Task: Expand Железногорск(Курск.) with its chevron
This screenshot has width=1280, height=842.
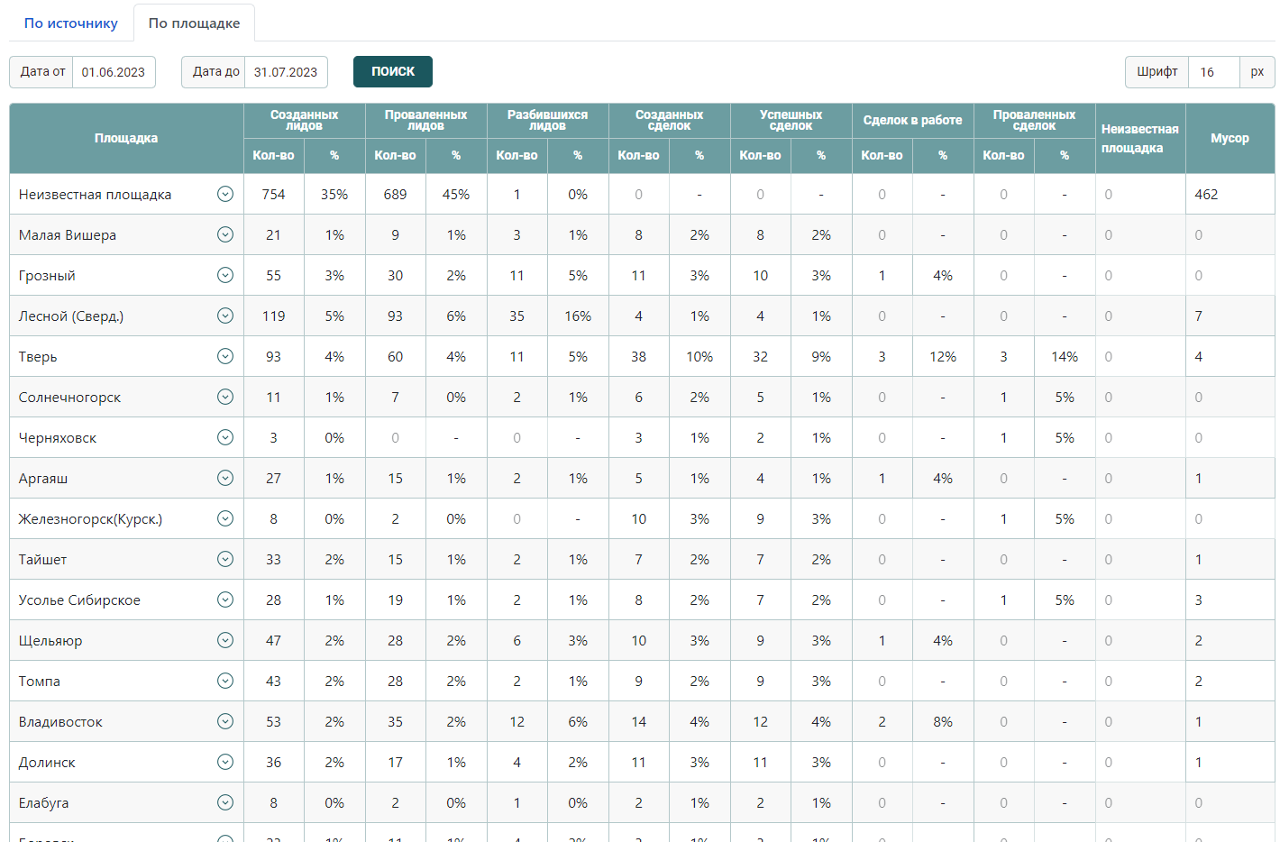Action: coord(225,518)
